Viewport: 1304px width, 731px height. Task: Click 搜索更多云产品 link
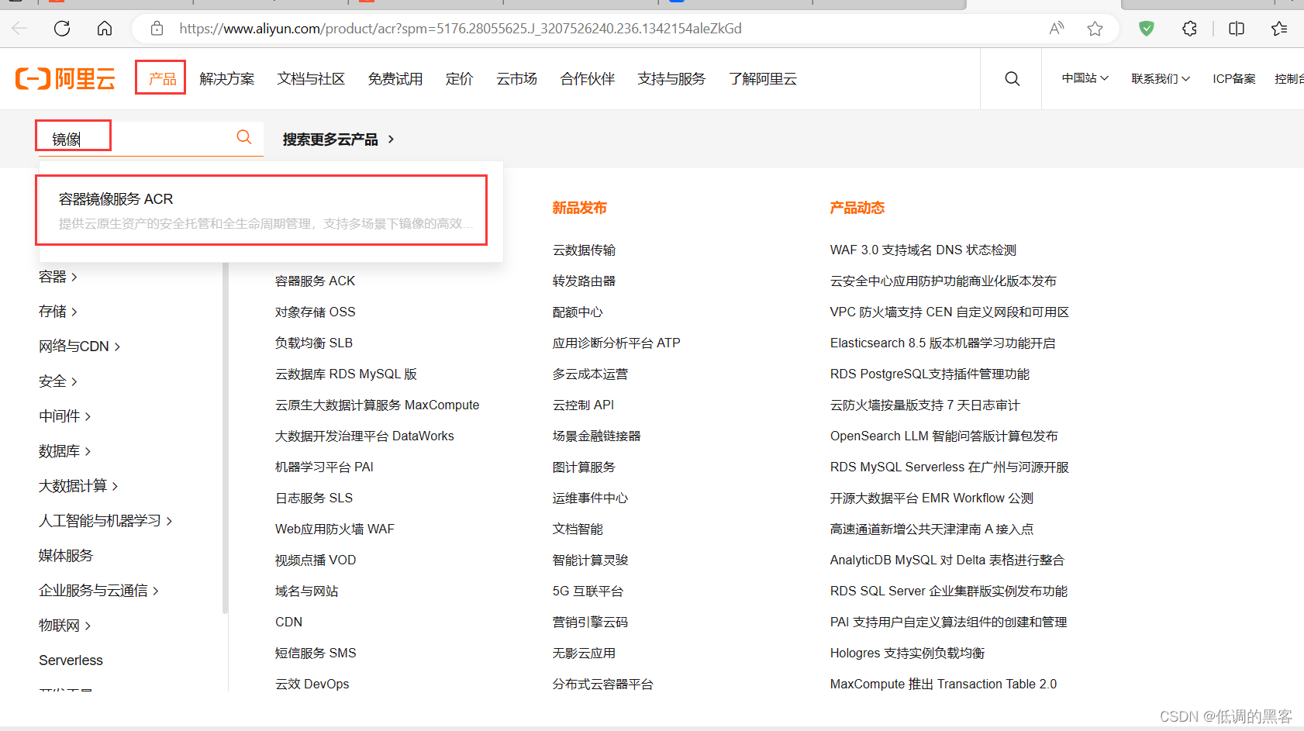coord(338,139)
